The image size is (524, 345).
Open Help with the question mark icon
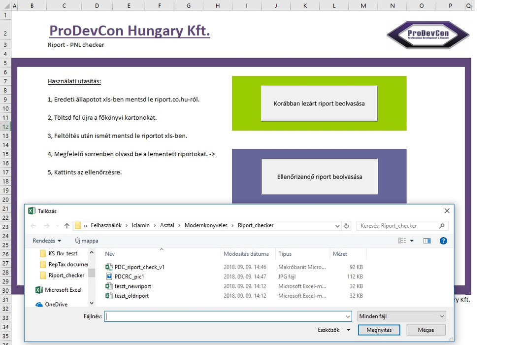(443, 241)
